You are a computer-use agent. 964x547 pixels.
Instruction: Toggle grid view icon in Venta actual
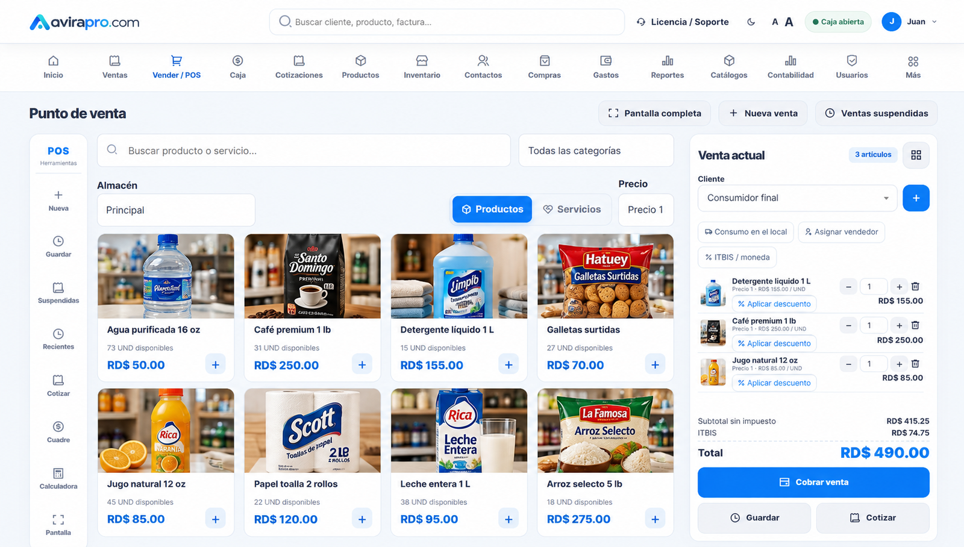click(916, 155)
